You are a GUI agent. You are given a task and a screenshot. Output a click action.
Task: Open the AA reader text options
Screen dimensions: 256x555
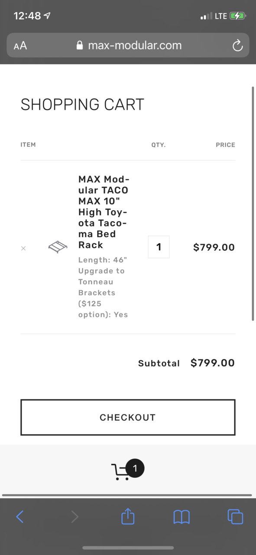click(20, 46)
